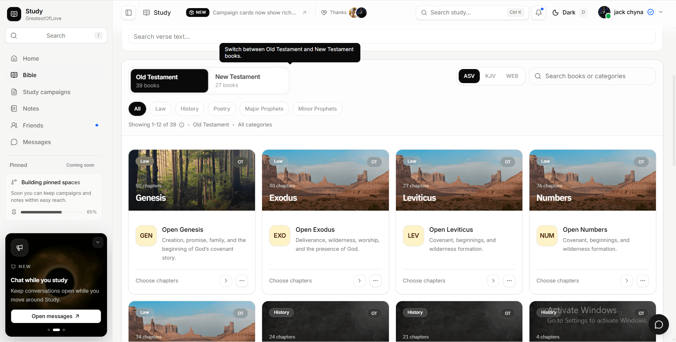Filter books by Major Prophets
This screenshot has height=342, width=676.
[x=264, y=109]
